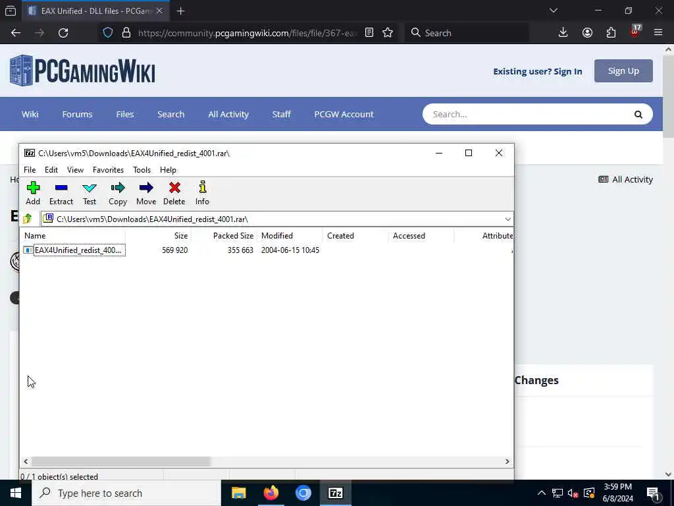
Task: Close the EAX Unified browser tab
Action: coord(159,11)
